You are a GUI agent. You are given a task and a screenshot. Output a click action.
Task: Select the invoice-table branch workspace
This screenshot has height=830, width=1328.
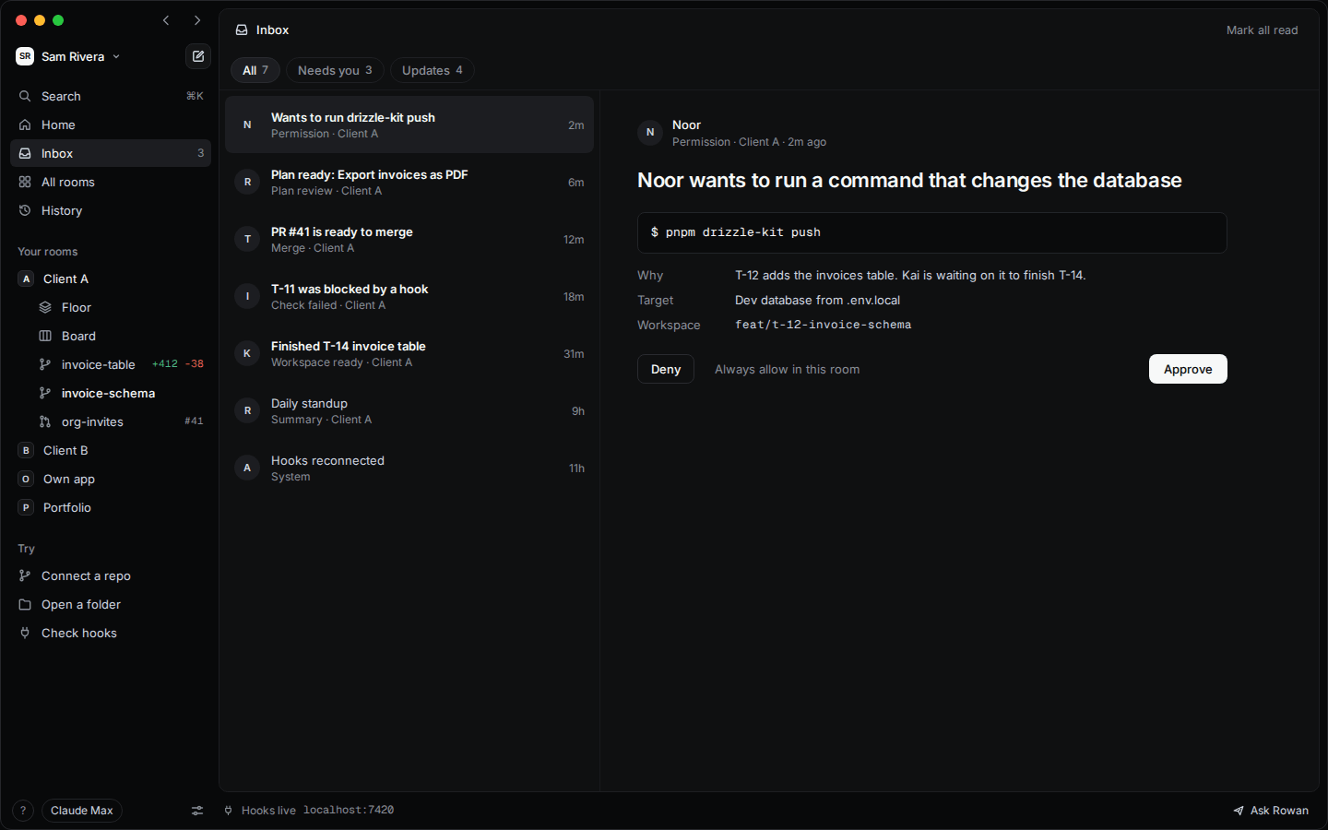click(121, 364)
